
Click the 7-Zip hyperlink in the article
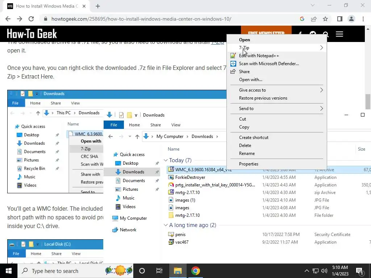point(217,42)
